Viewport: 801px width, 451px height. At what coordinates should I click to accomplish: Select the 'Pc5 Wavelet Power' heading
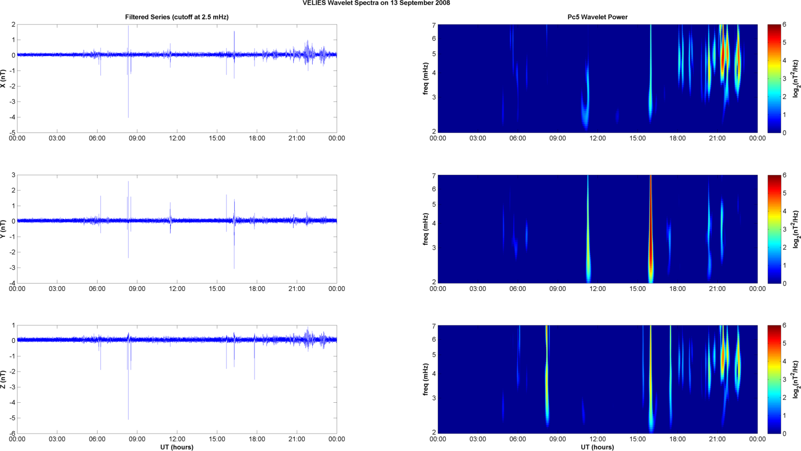click(597, 17)
